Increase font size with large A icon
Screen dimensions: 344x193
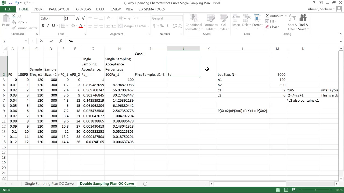pos(78,18)
